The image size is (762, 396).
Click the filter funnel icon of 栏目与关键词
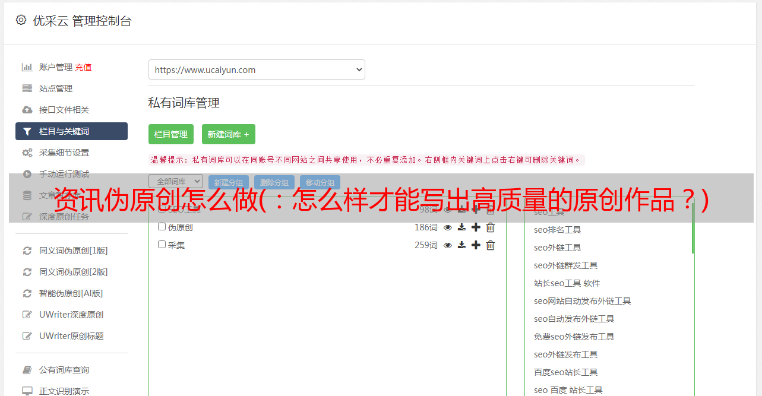[27, 131]
